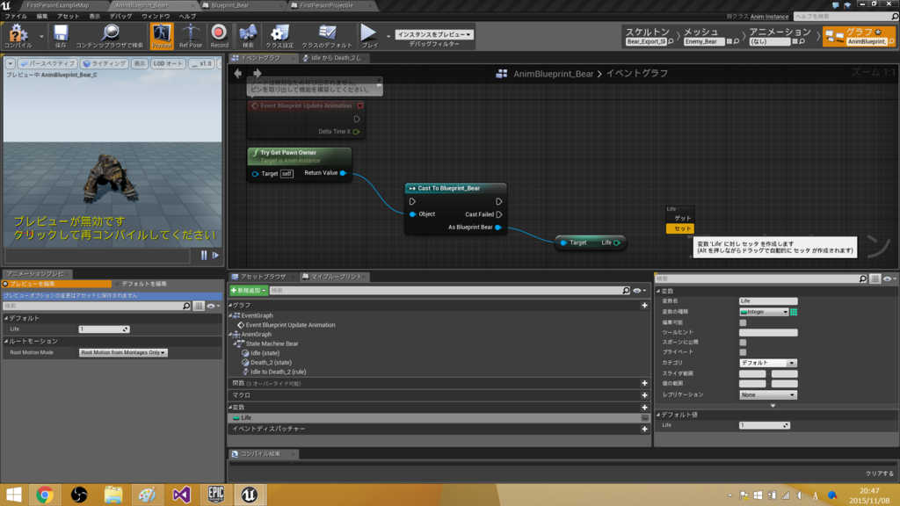This screenshot has height=506, width=900.
Task: Switch to the Blueprint_Bear tab
Action: [229, 5]
